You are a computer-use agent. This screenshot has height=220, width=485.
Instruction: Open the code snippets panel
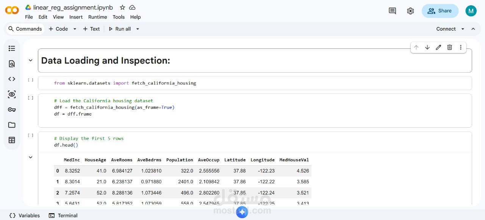[12, 79]
